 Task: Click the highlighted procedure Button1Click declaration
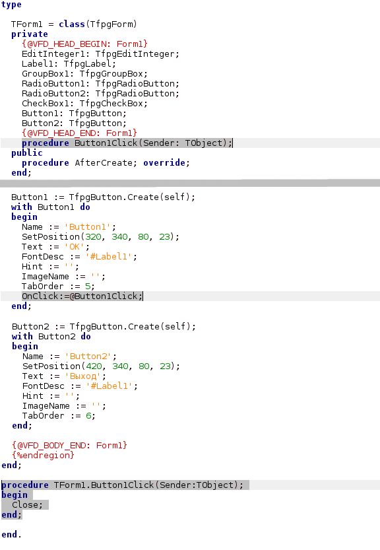[127, 143]
